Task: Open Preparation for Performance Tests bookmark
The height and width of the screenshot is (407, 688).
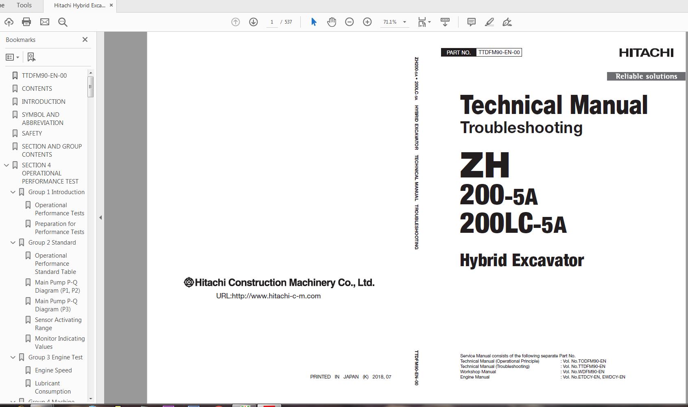Action: pyautogui.click(x=59, y=228)
